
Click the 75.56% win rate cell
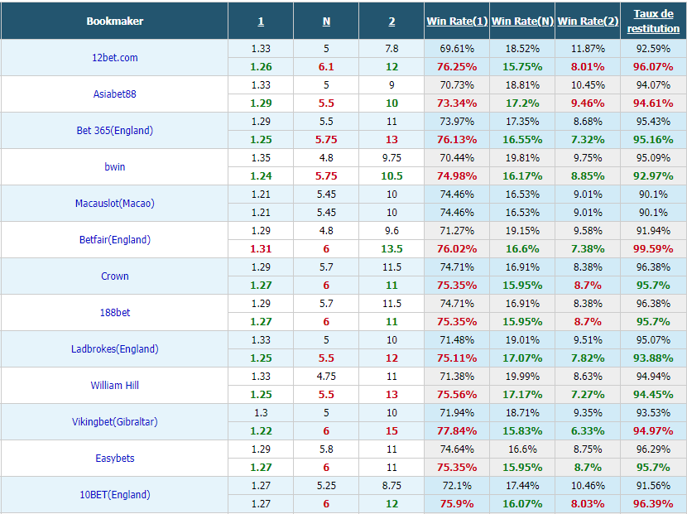click(457, 394)
